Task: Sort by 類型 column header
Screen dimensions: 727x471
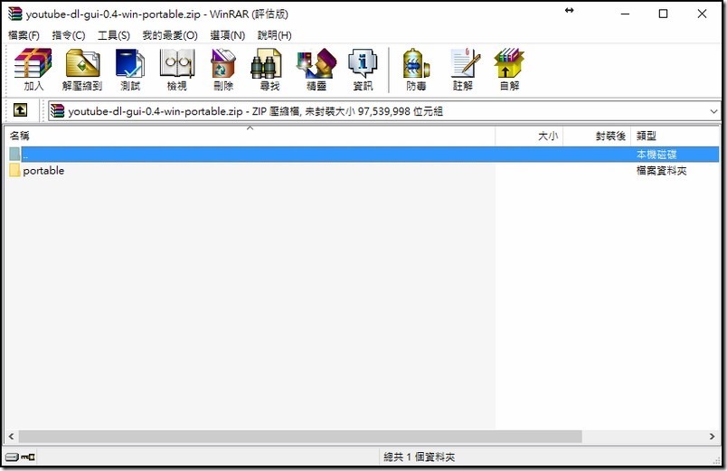Action: coord(675,136)
